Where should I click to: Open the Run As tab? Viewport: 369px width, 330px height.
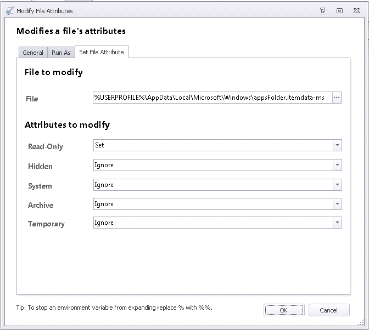coord(61,53)
